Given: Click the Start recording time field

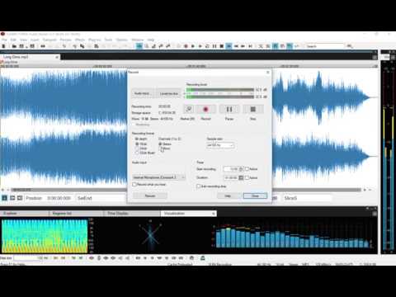Looking at the screenshot, I should point(231,169).
